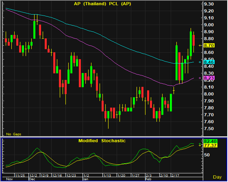Click the 1/2 date label on time axis
Screen dimensions: 228x182
(86, 175)
